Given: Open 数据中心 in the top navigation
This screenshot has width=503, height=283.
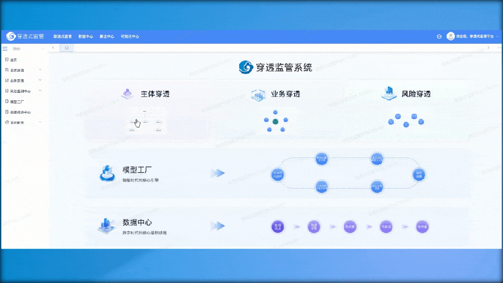Looking at the screenshot, I should (x=85, y=36).
